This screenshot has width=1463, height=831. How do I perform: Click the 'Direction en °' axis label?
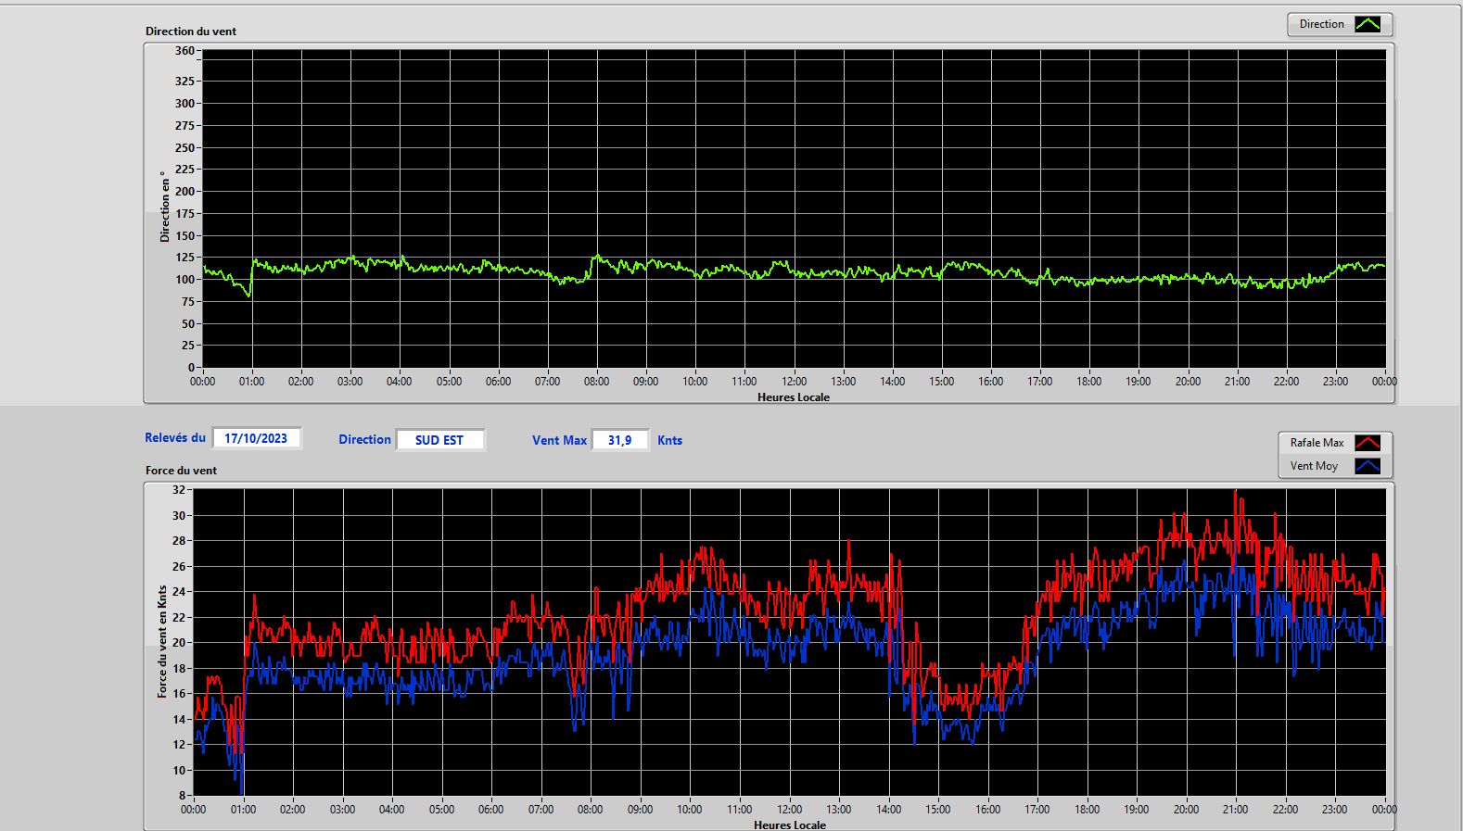tap(165, 207)
